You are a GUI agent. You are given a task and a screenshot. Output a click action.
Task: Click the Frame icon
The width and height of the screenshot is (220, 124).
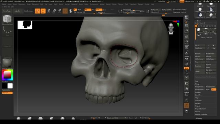(x=186, y=78)
